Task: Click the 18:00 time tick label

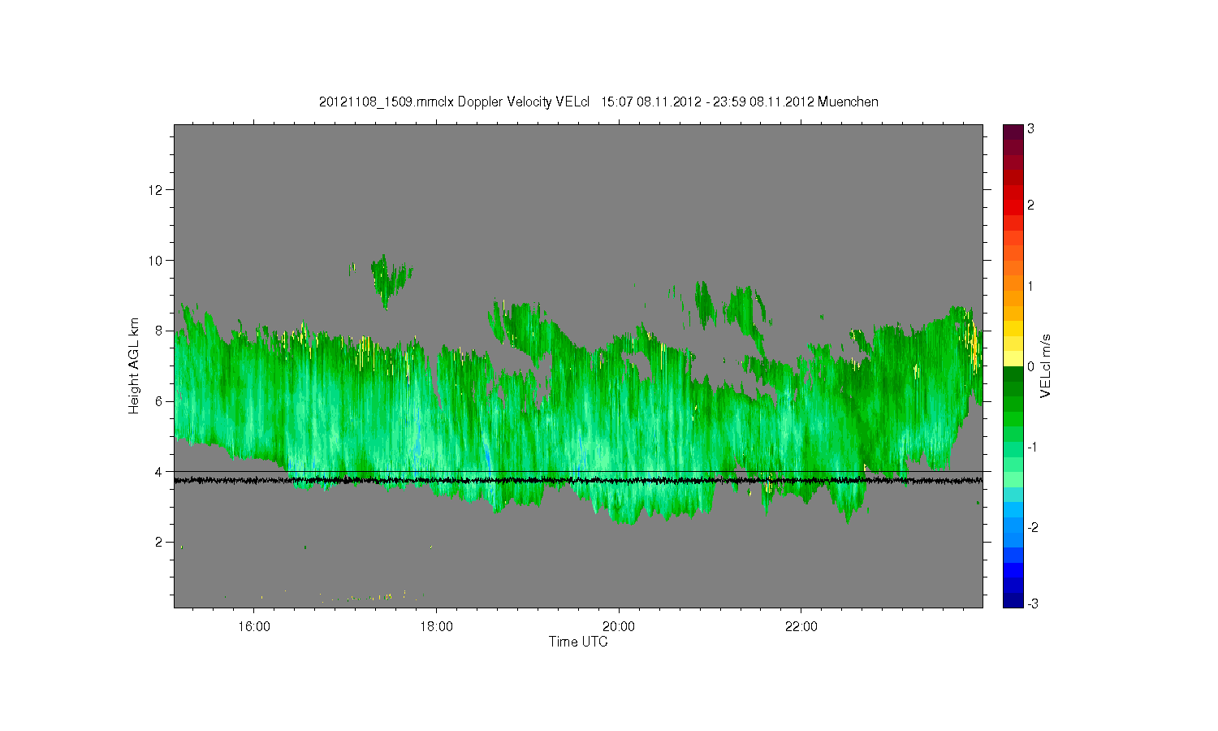Action: 437,626
